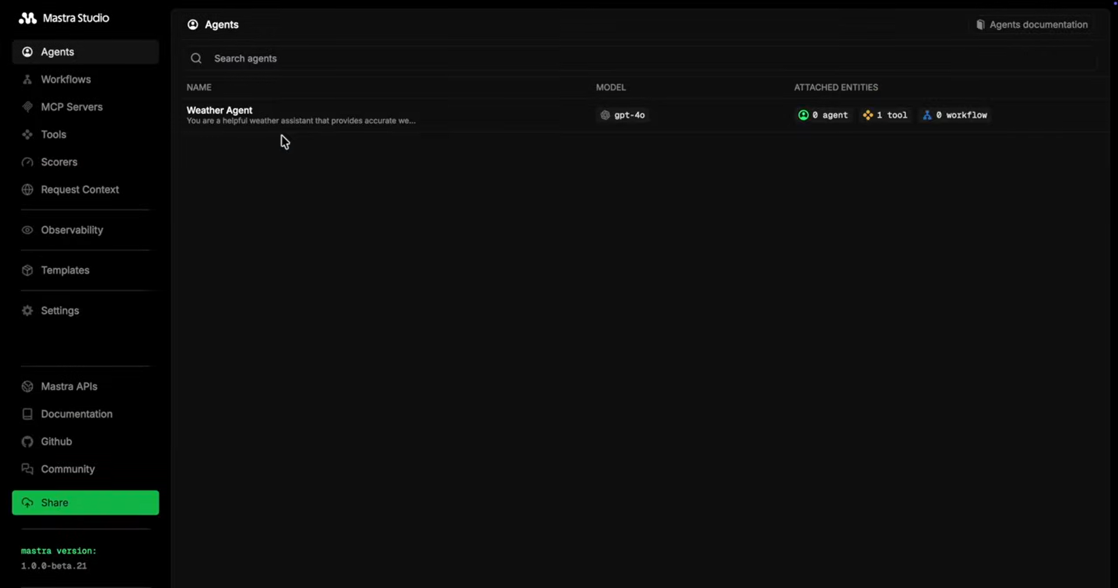The height and width of the screenshot is (588, 1118).
Task: Click the '1 tool' badge
Action: pyautogui.click(x=885, y=115)
